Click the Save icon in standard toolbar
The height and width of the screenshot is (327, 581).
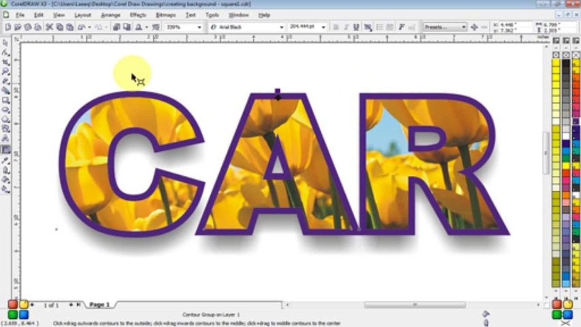27,27
